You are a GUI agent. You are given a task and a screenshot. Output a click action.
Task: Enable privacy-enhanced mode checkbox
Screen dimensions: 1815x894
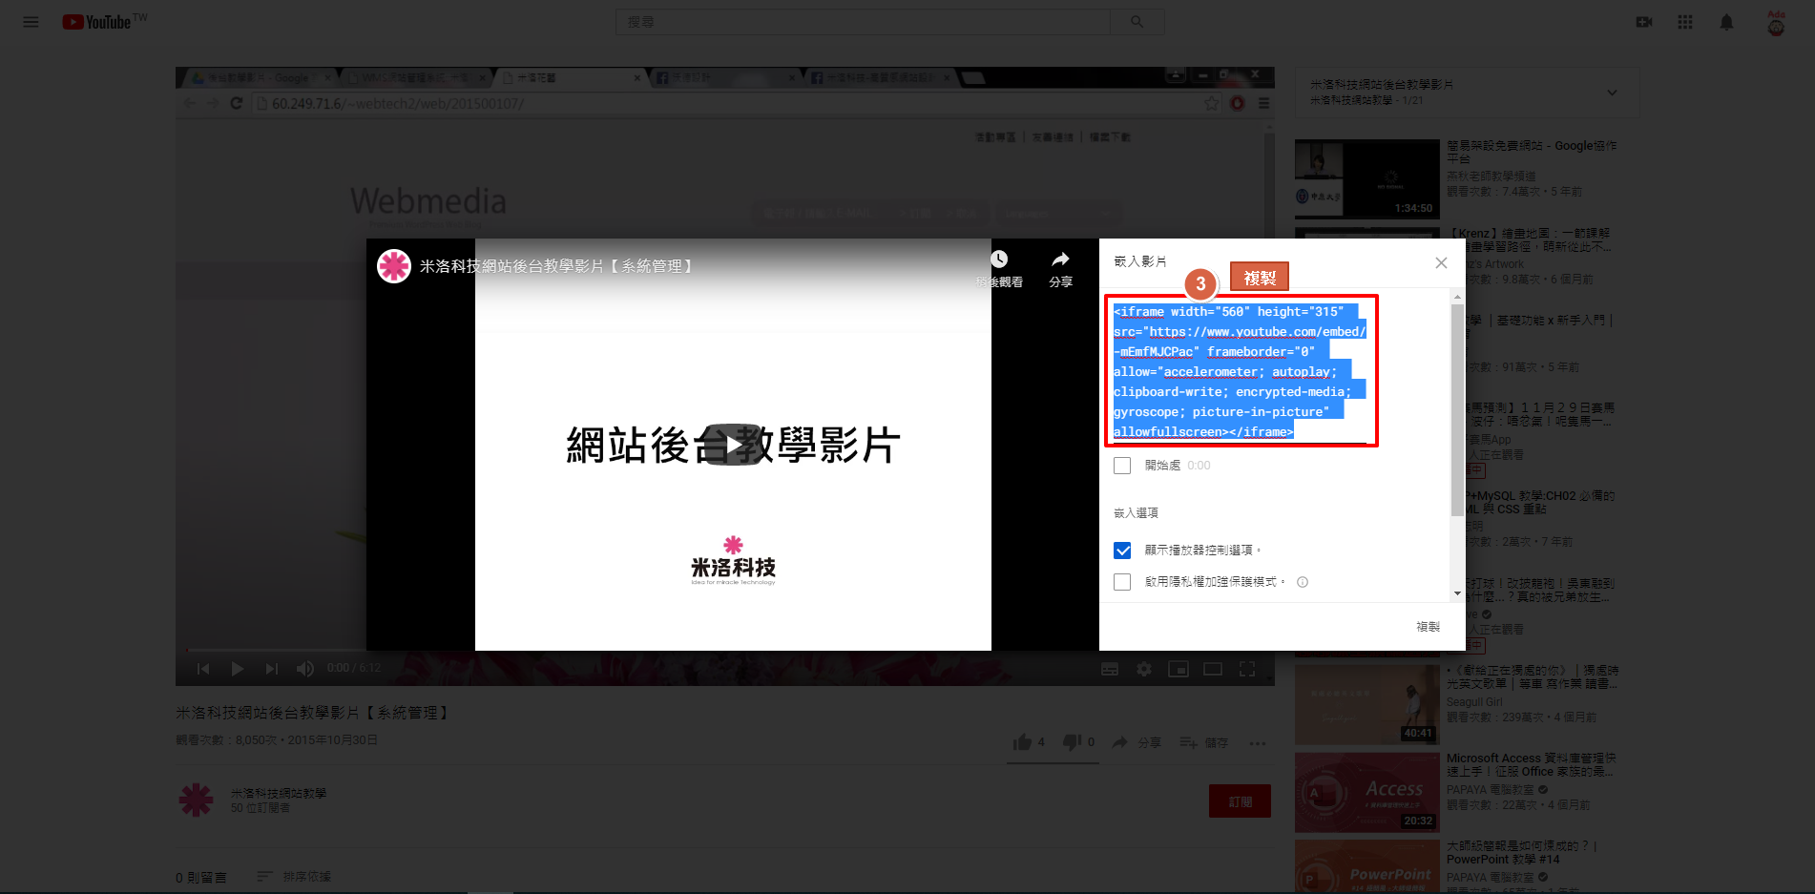coord(1122,582)
